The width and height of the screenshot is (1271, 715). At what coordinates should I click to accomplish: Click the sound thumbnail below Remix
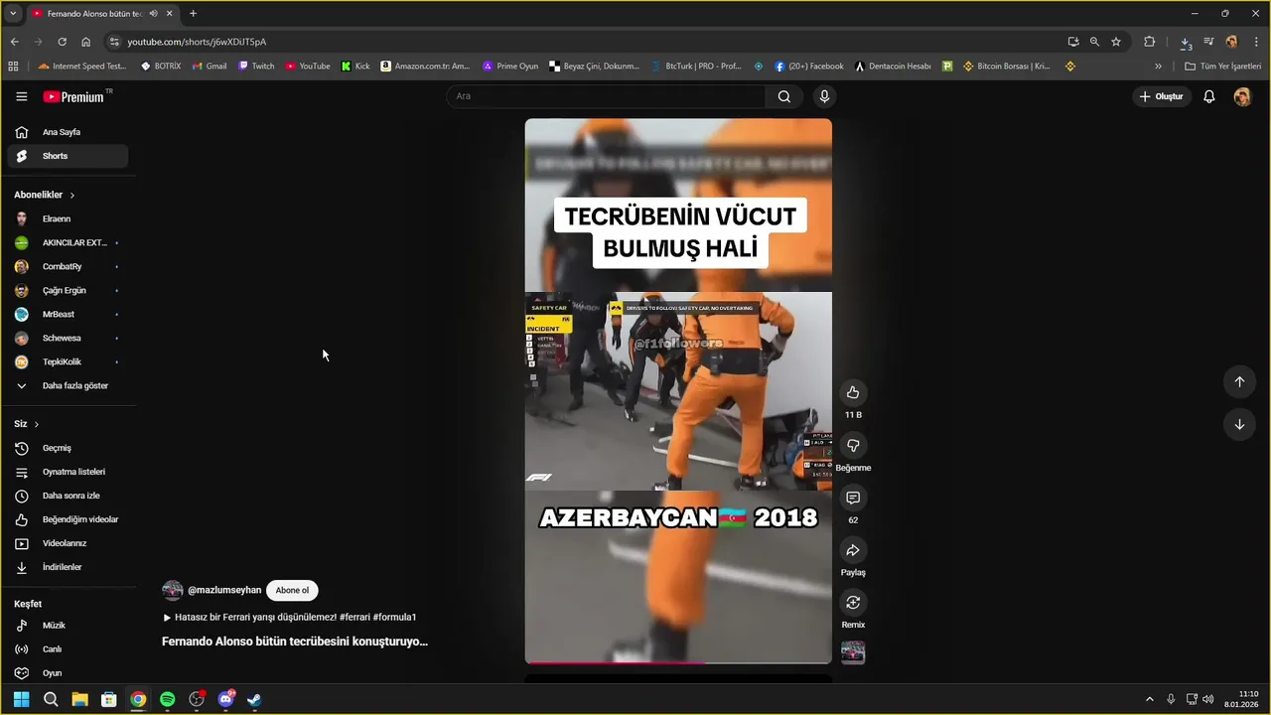853,652
